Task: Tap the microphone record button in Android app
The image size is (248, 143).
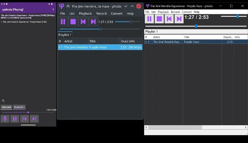Action: coord(5,119)
